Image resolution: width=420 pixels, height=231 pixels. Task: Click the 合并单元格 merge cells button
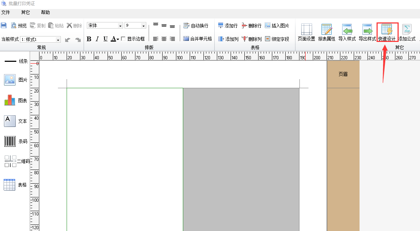click(197, 39)
